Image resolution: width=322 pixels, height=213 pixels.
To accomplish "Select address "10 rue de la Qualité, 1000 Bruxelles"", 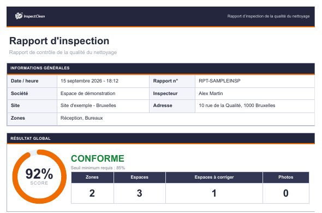I will click(237, 105).
